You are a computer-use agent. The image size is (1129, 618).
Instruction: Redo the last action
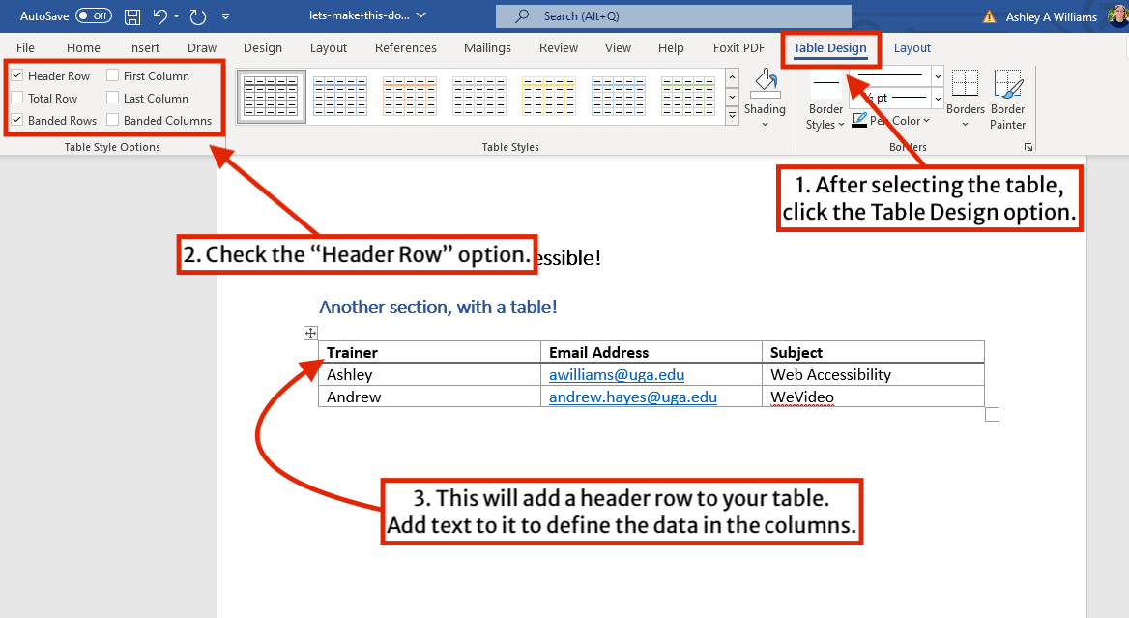[x=197, y=15]
